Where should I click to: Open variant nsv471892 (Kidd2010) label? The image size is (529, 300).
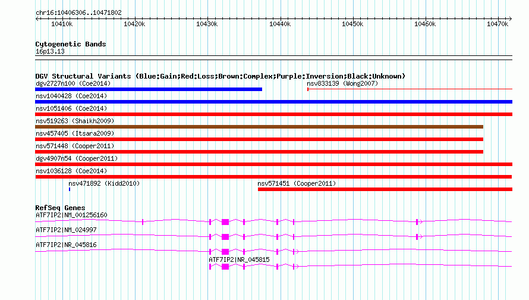point(104,183)
